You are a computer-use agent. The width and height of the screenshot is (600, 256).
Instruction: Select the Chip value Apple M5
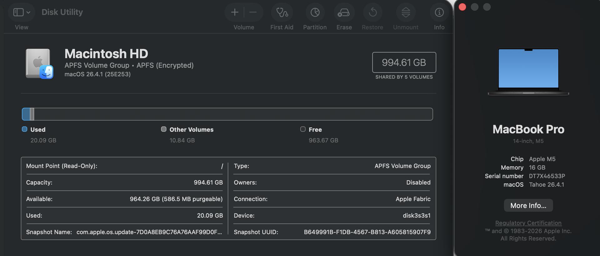pyautogui.click(x=542, y=159)
